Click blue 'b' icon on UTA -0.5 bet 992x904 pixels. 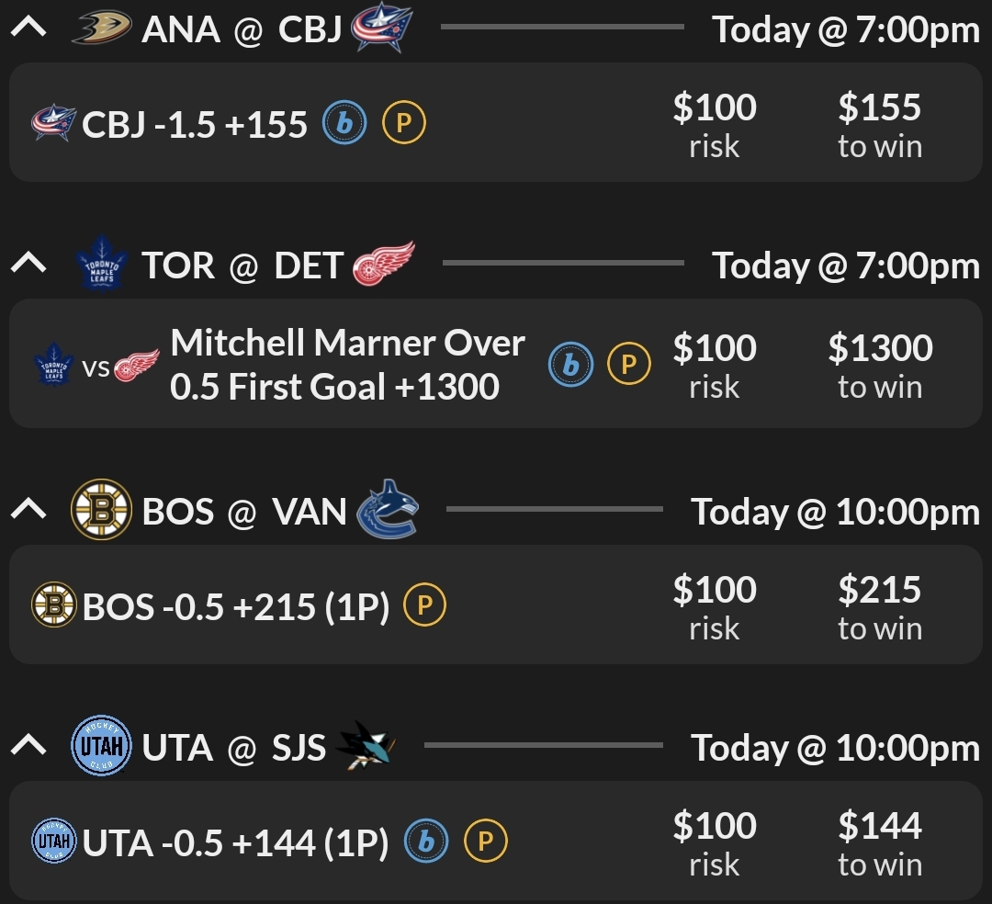click(x=426, y=842)
